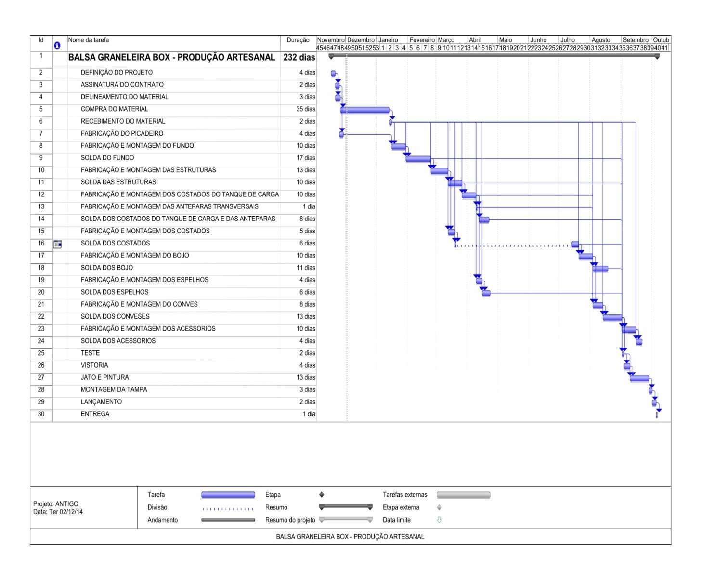Click row Id number 30
701x580 pixels.
[41, 414]
